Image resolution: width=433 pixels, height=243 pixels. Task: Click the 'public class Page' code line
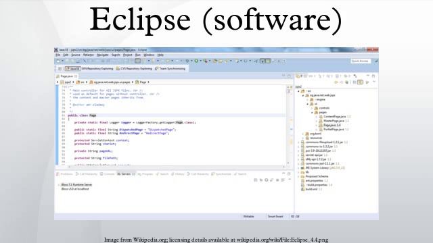82,115
